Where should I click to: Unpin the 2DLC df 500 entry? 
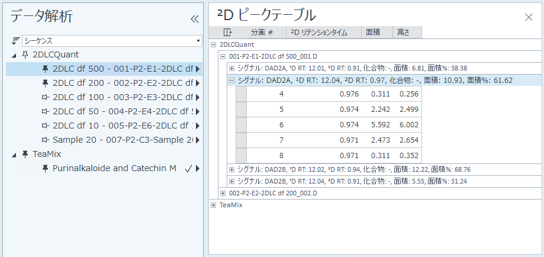click(45, 69)
